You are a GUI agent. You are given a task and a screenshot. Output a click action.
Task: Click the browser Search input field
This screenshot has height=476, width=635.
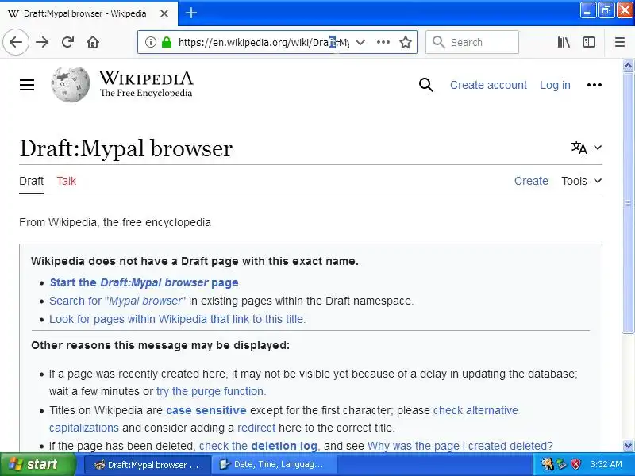click(472, 42)
